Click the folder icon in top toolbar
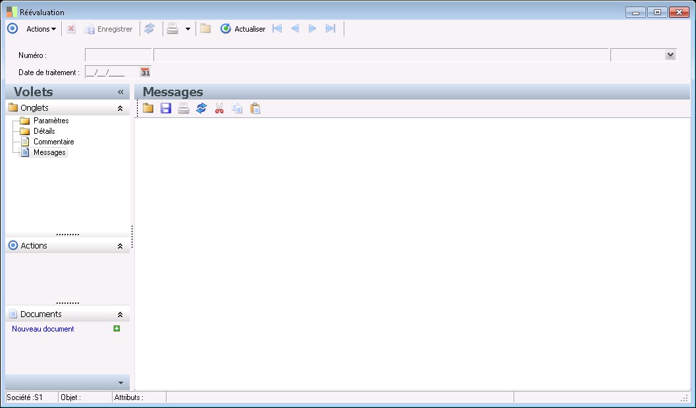The width and height of the screenshot is (696, 408). tap(205, 28)
